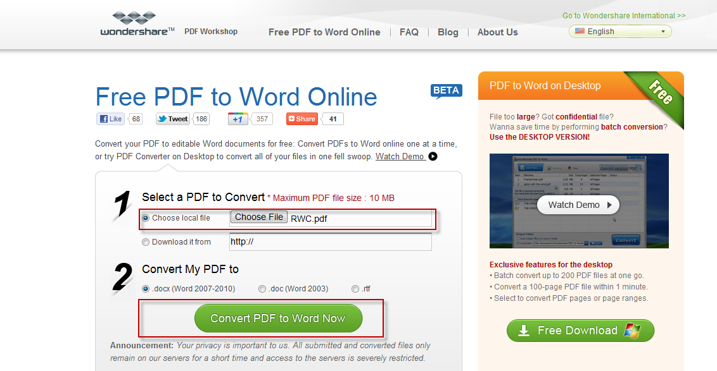Screen dimensions: 717x371
Task: Click Exclusive features for the desktop heading
Action: click(x=551, y=265)
